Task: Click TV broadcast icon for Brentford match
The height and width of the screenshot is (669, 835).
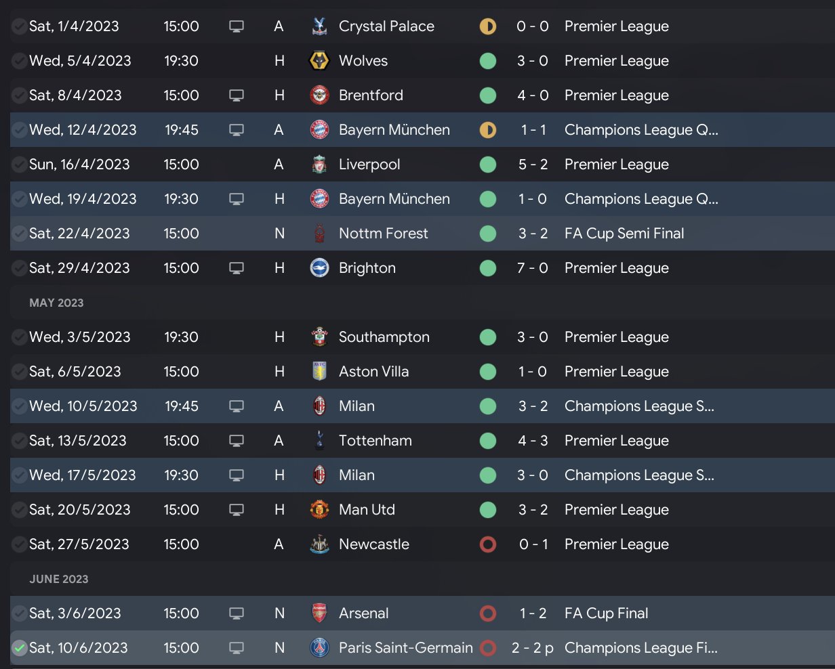Action: (x=236, y=95)
